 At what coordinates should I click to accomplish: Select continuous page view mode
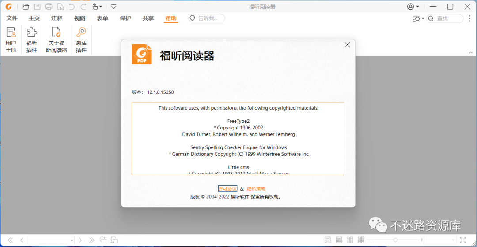click(x=339, y=240)
